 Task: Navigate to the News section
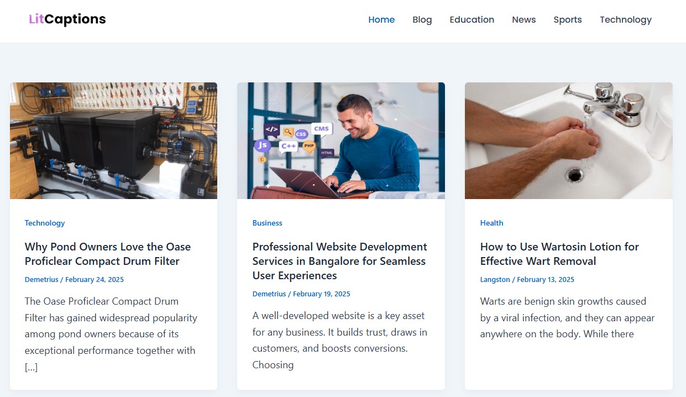pos(523,20)
